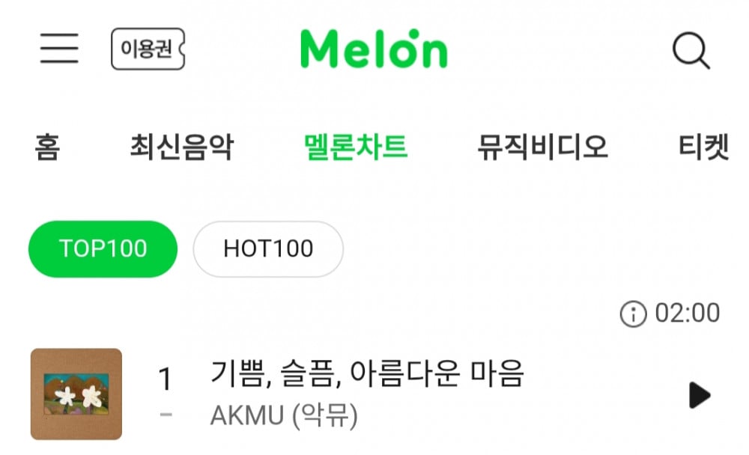Open the AKMU album cover thumbnail
This screenshot has width=749, height=455.
coord(76,394)
